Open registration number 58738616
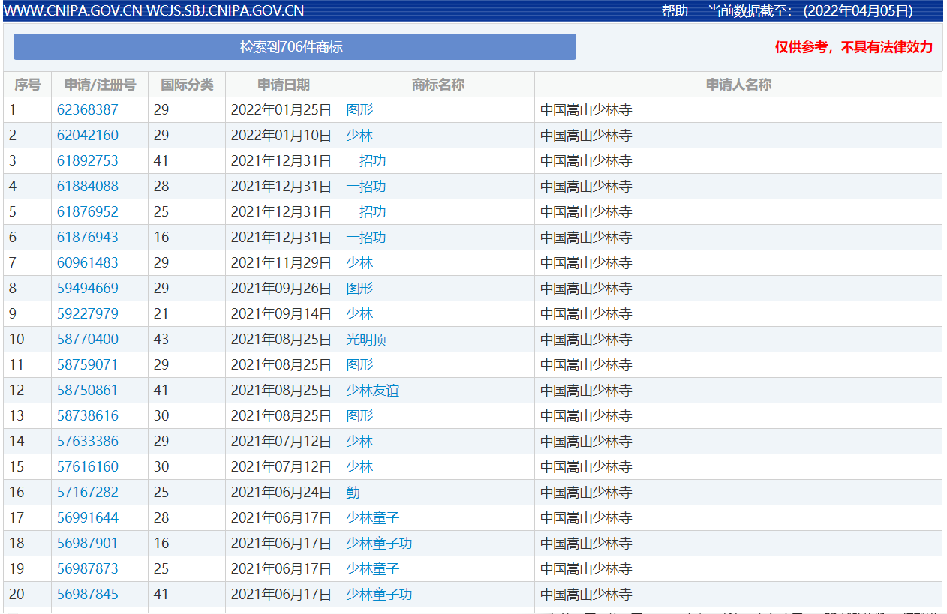The width and height of the screenshot is (947, 614). (x=88, y=415)
